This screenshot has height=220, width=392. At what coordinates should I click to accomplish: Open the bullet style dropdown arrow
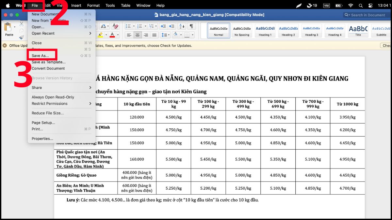coord(134,26)
